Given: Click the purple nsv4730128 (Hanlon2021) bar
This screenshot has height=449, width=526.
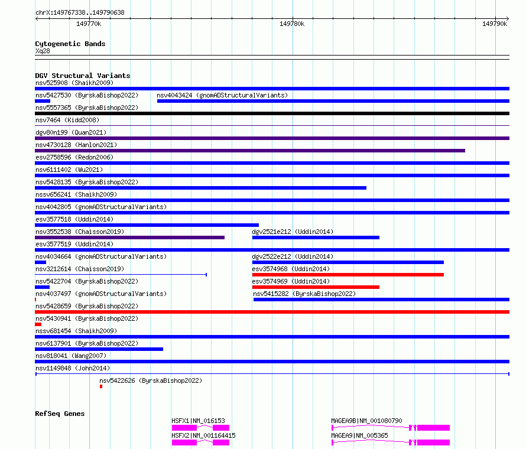Looking at the screenshot, I should 250,151.
